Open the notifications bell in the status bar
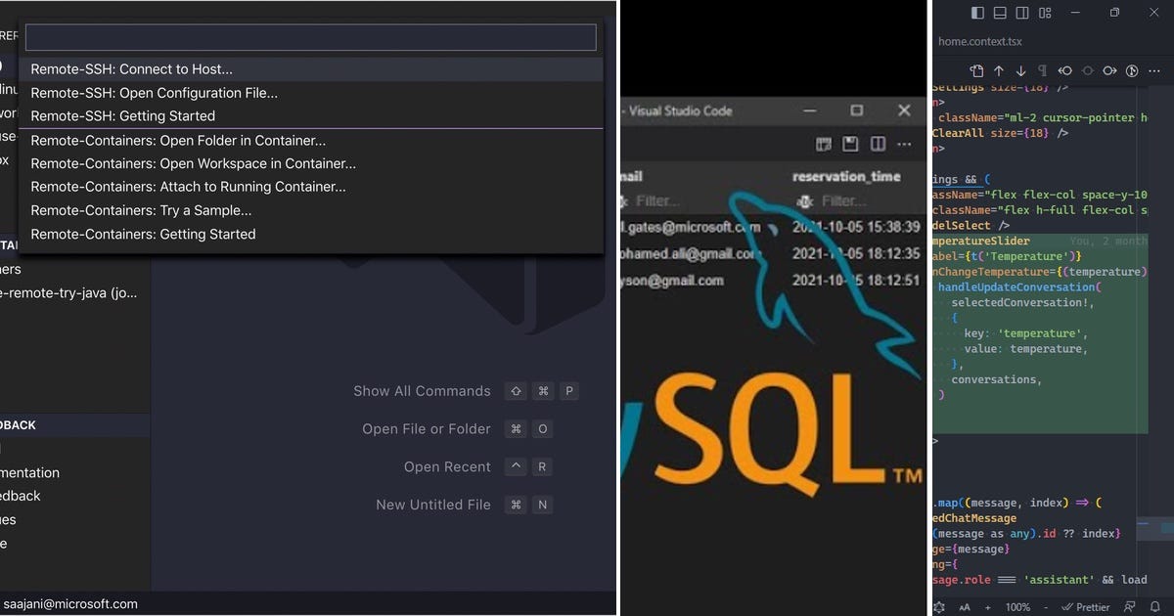Viewport: 1174px width, 616px height. pyautogui.click(x=1153, y=607)
